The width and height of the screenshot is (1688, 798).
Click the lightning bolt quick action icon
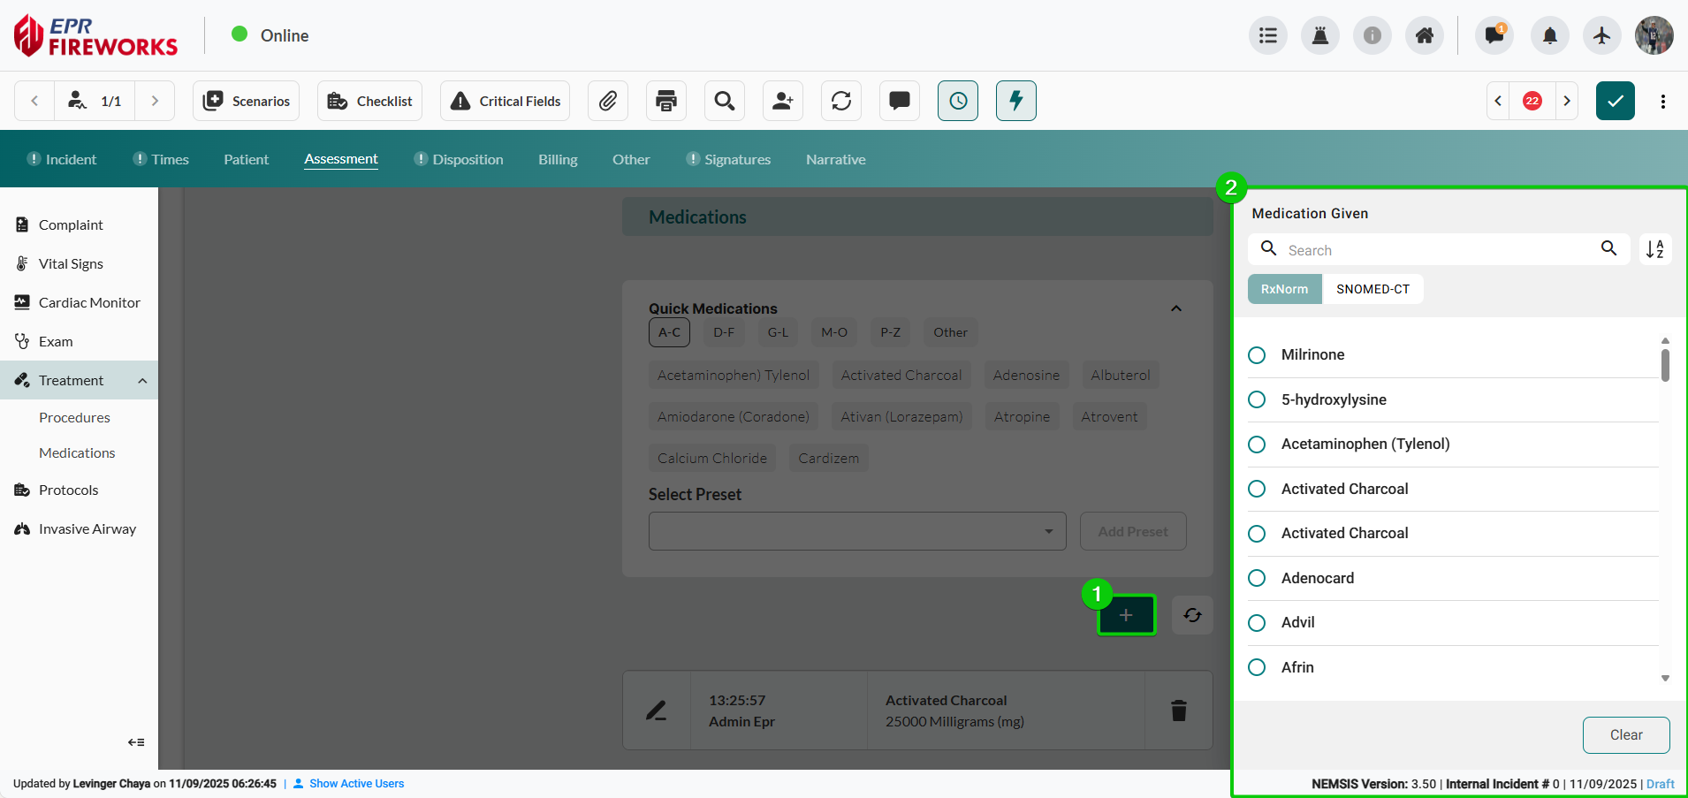[1016, 101]
